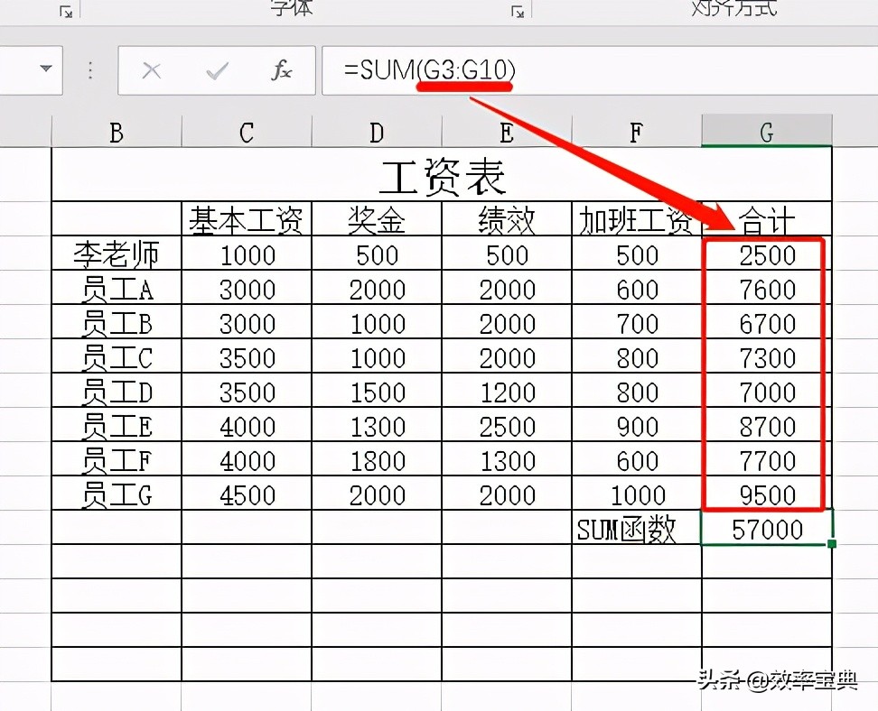Click the 工资表 title cell
Screen dimensions: 878x711
tap(443, 176)
